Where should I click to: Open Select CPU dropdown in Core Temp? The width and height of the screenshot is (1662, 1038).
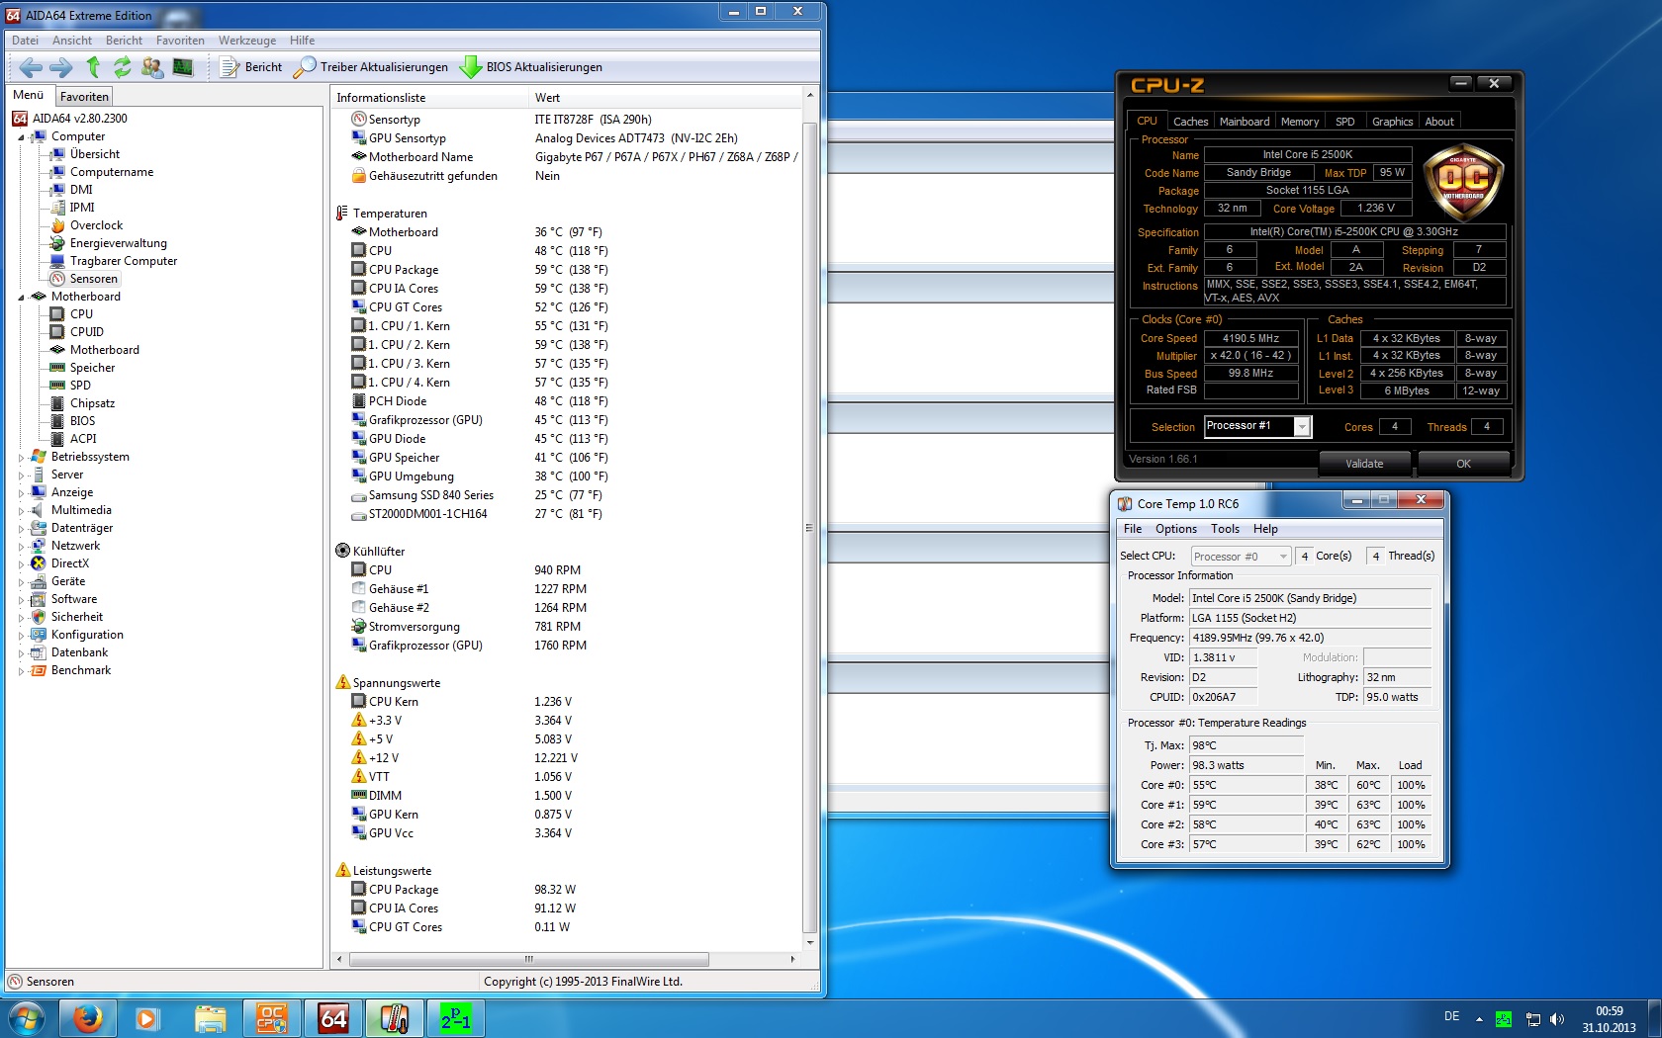coord(1241,557)
